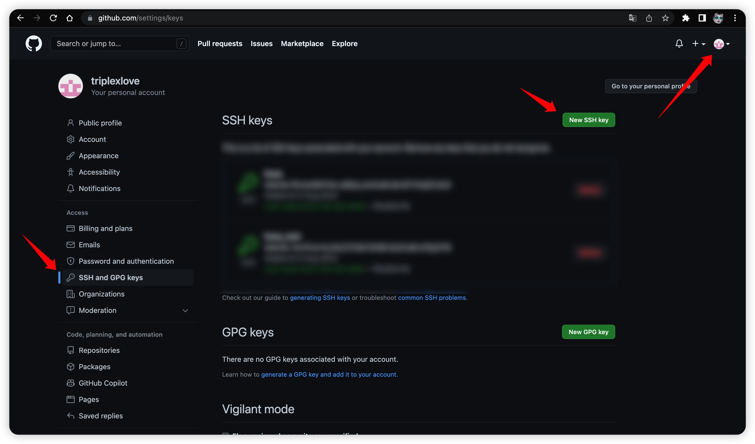Viewport: 755px width, 444px height.
Task: Expand the Moderation section chevron
Action: tap(185, 311)
